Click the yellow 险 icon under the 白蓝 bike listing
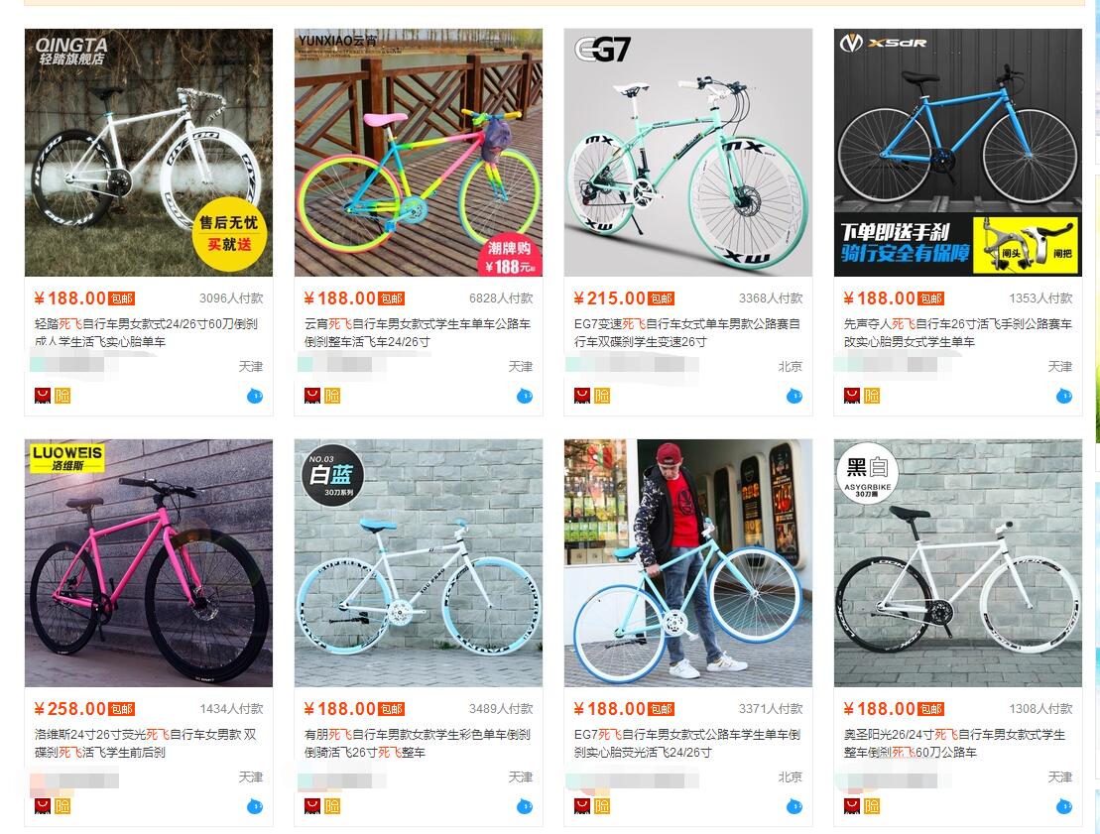Viewport: 1100px width, 834px height. [332, 806]
